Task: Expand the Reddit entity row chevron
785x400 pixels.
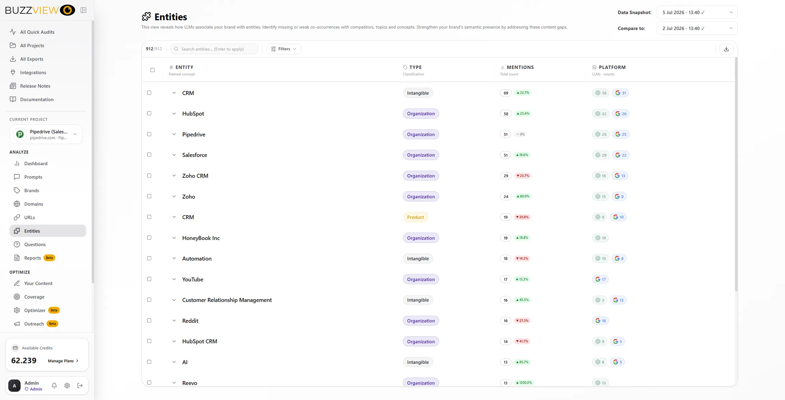Action: pos(174,320)
